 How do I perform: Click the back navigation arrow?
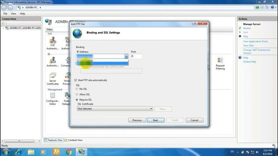coord(4,8)
